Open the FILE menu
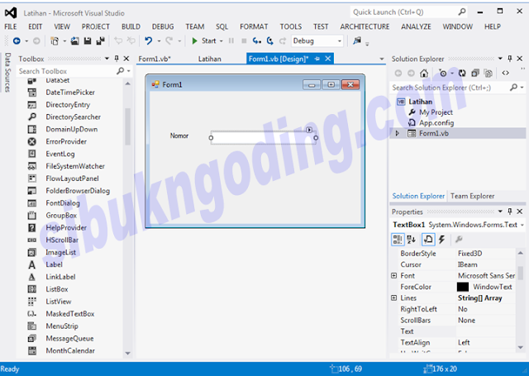Screen dimensions: 529x376 [x=11, y=26]
